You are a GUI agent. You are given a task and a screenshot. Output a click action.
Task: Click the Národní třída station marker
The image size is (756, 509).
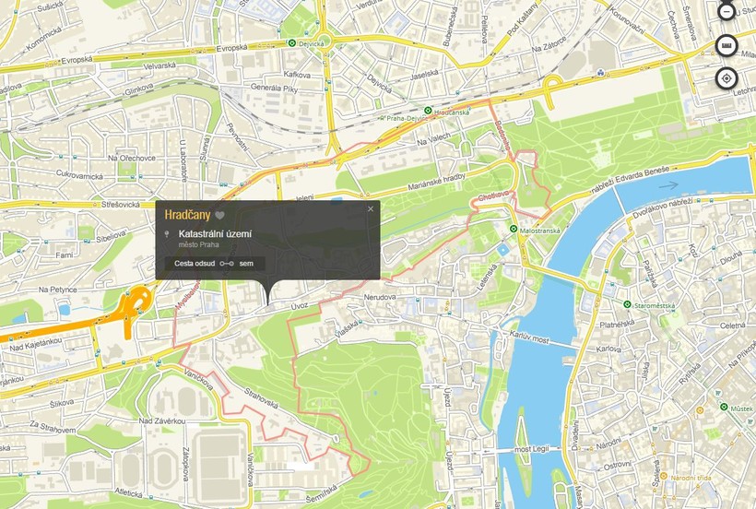point(662,479)
